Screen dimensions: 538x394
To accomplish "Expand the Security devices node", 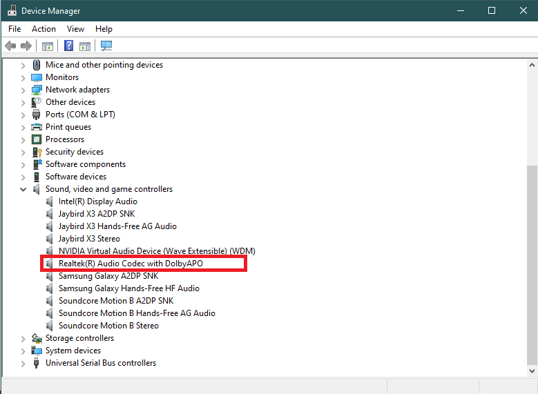I will coord(23,152).
